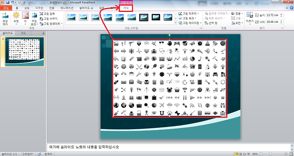Screen dimensions: 294x156
Task: Open the 수정 (Corrections) sun icon menu
Action: pyautogui.click(x=16, y=18)
